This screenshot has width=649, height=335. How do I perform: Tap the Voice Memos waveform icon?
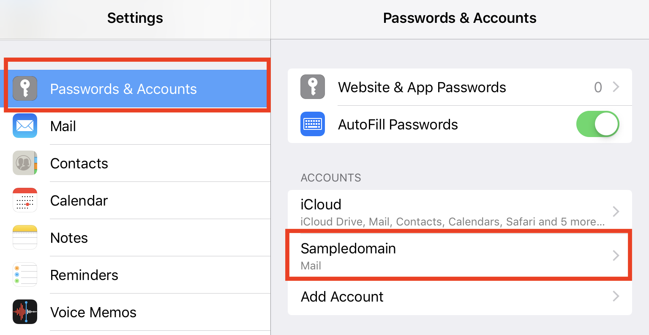coord(25,312)
